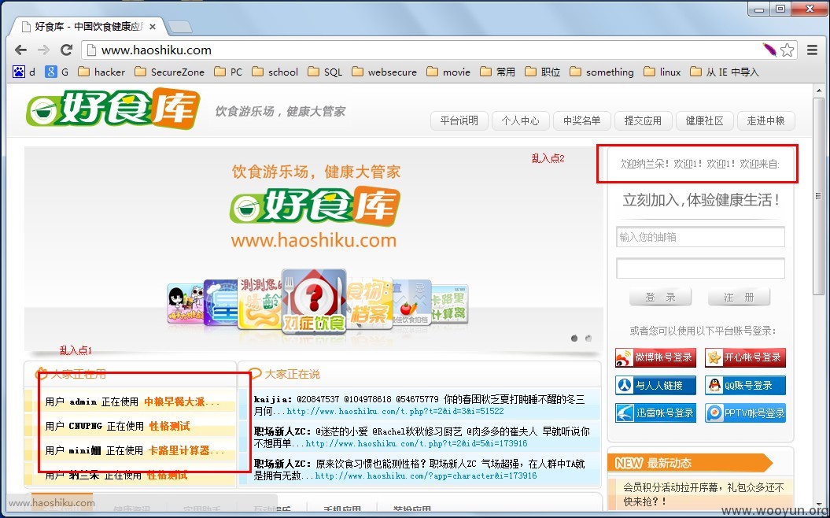Open the 中粮早餐大派 app link

click(182, 401)
